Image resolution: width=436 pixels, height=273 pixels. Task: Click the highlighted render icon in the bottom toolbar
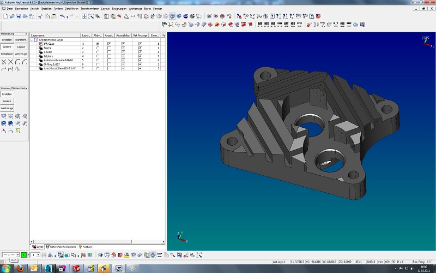tap(153, 255)
